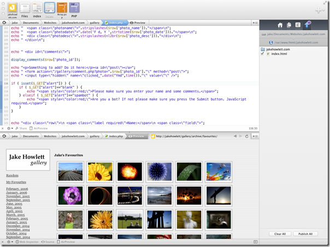330x247 pixels.
Task: Click AirPreview in bottom status bar
Action: coord(66,242)
